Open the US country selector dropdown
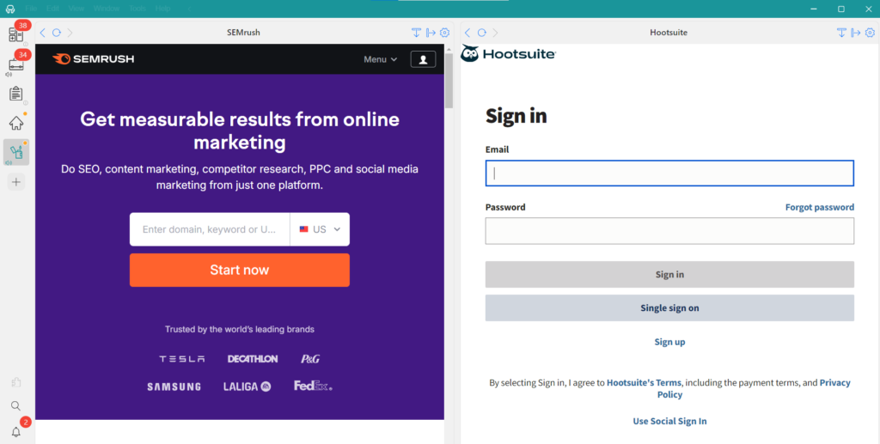Screen dimensions: 880x444 [320, 229]
